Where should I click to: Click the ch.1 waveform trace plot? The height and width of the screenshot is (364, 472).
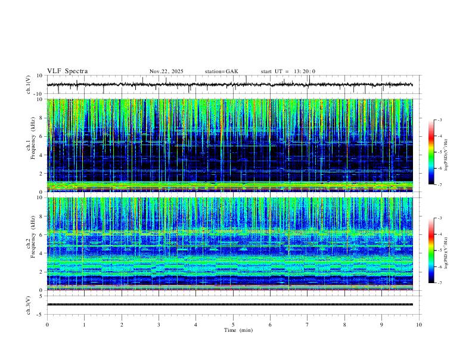point(229,84)
